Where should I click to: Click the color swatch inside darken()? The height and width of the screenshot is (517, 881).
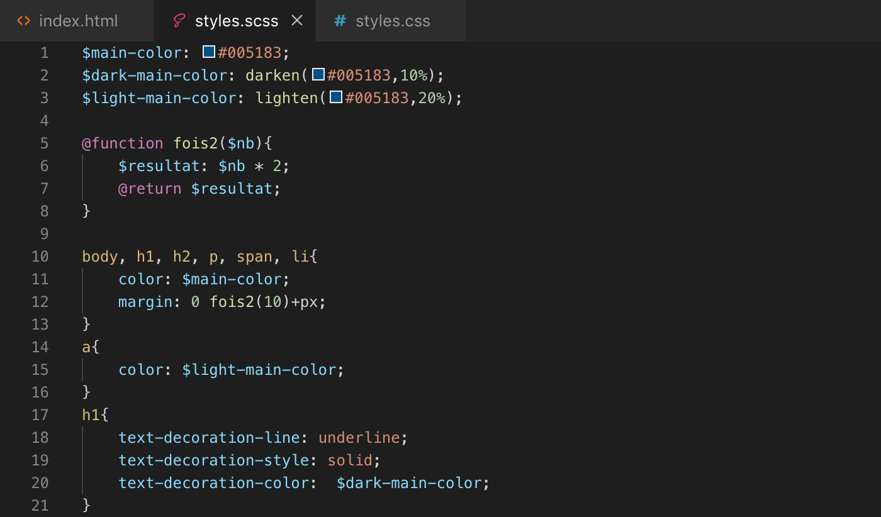pos(318,75)
